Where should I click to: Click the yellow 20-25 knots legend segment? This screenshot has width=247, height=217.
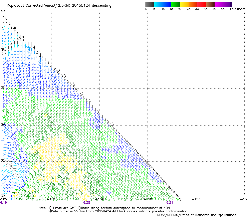[184, 4]
